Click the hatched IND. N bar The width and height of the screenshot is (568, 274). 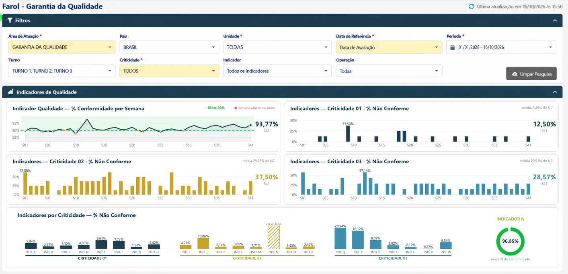(273, 237)
